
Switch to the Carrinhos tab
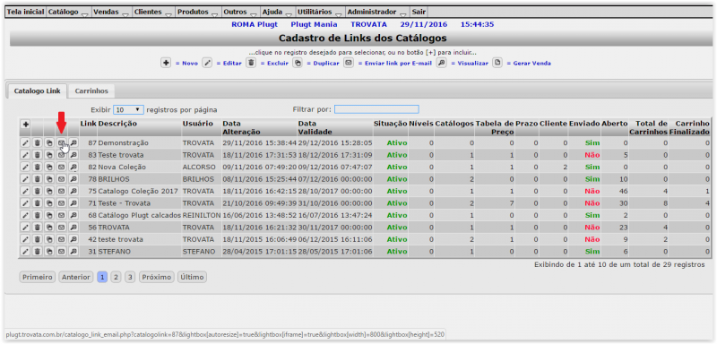click(91, 90)
